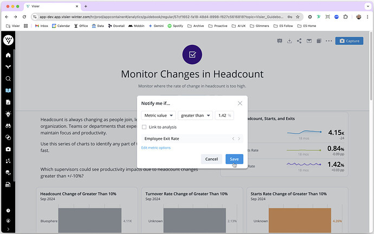
Task: Open the Inbox bookmark
Action: click(42, 26)
